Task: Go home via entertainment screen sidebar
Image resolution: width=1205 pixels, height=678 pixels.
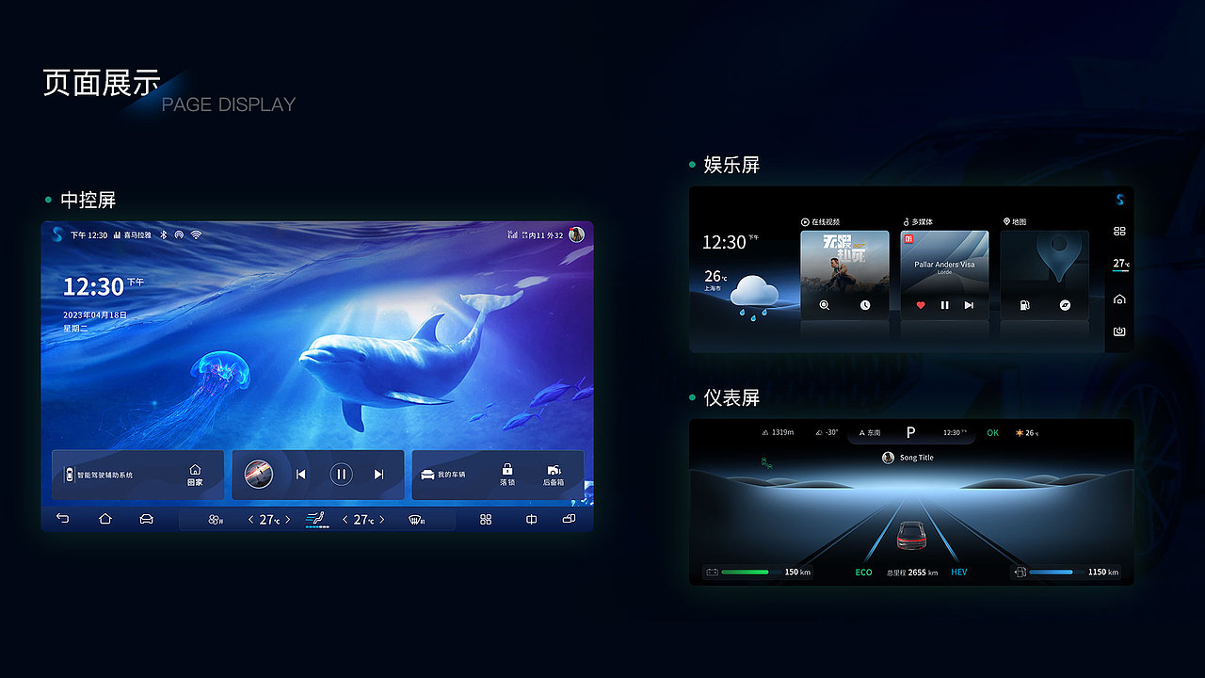Action: coord(1119,299)
